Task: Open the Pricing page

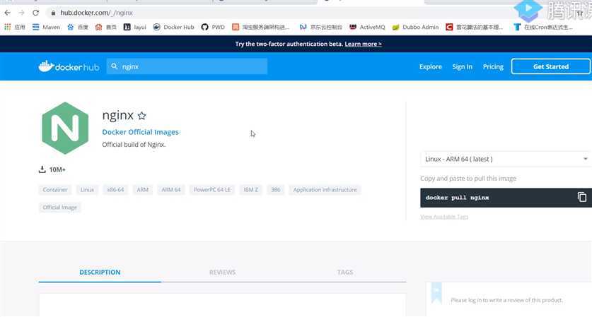Action: pos(493,66)
